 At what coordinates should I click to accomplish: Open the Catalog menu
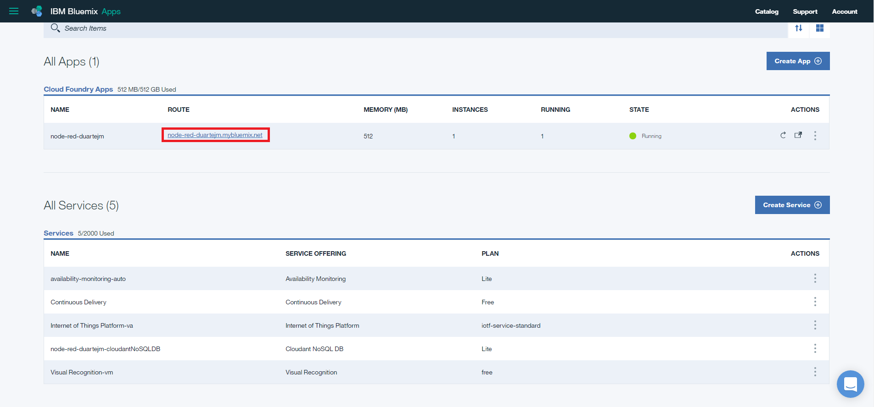767,11
